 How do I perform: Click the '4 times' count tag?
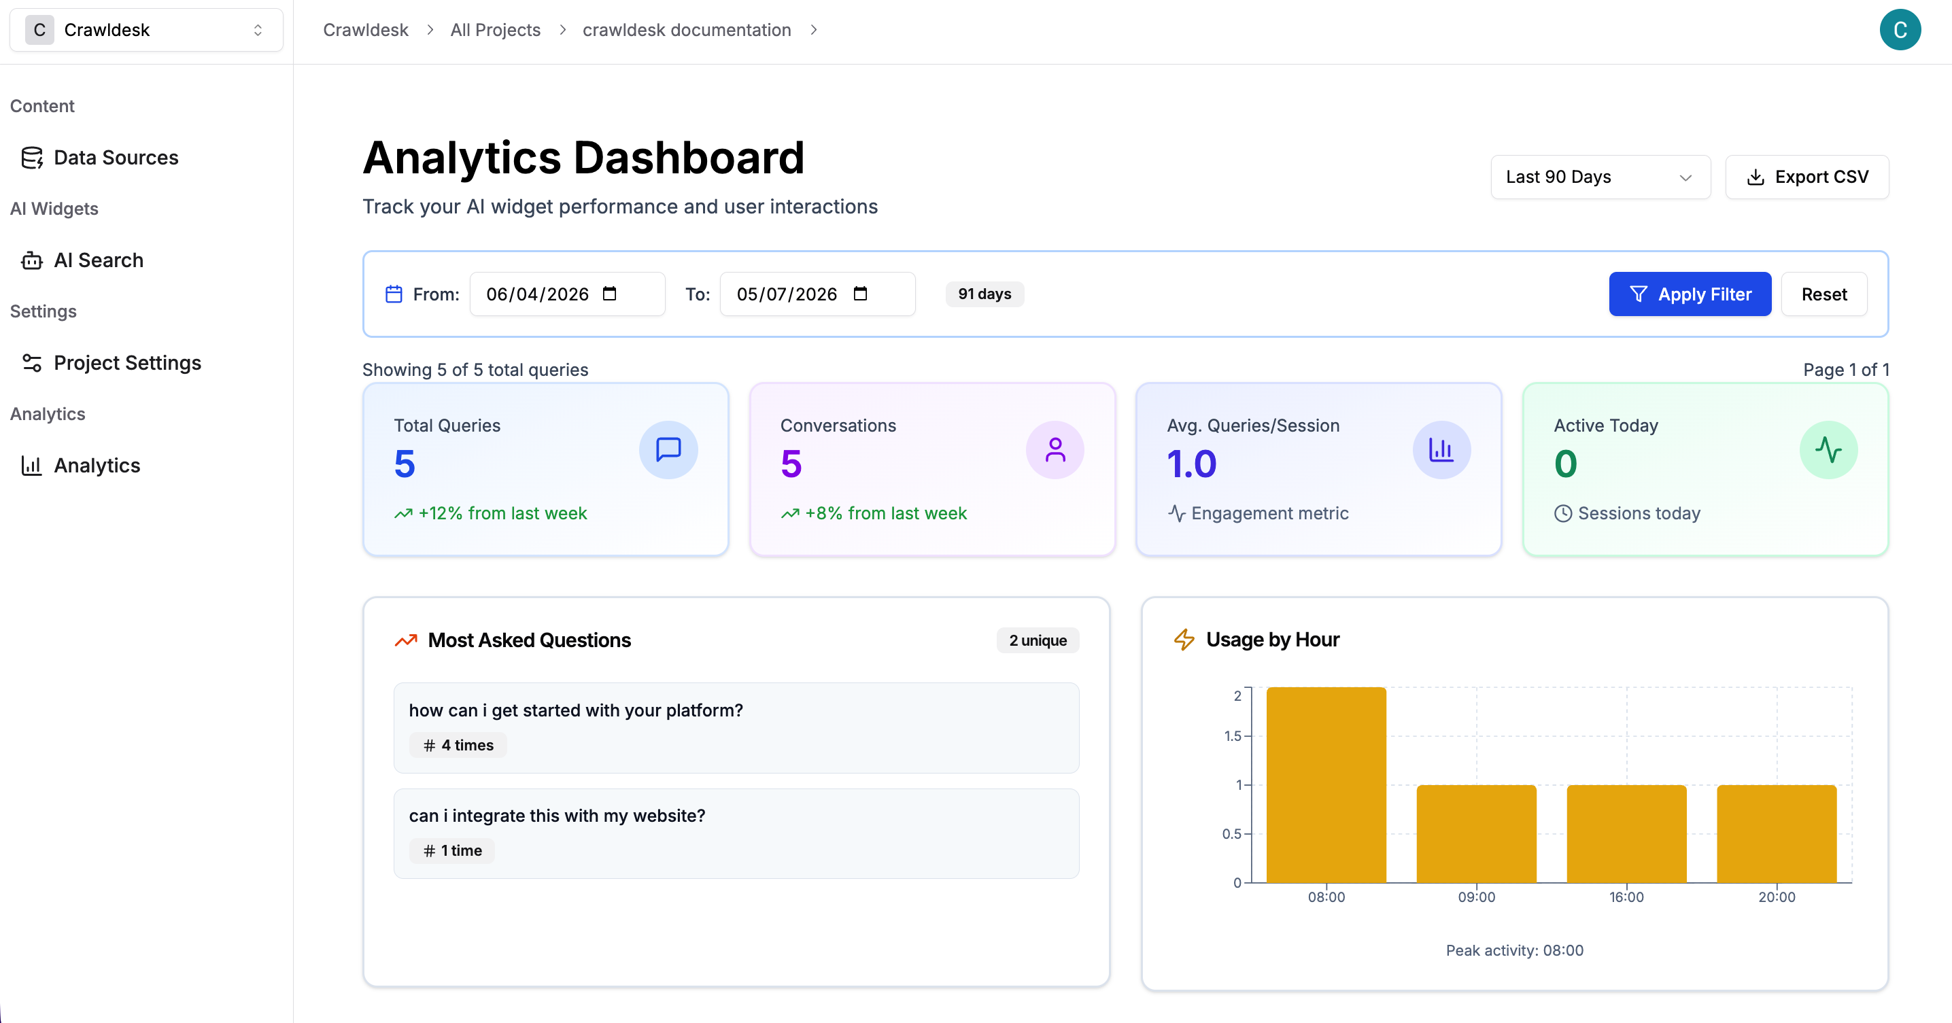[x=458, y=745]
